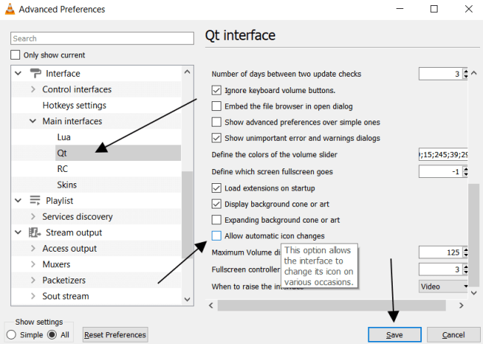
Task: Click the Interface paint roller icon
Action: click(x=35, y=73)
